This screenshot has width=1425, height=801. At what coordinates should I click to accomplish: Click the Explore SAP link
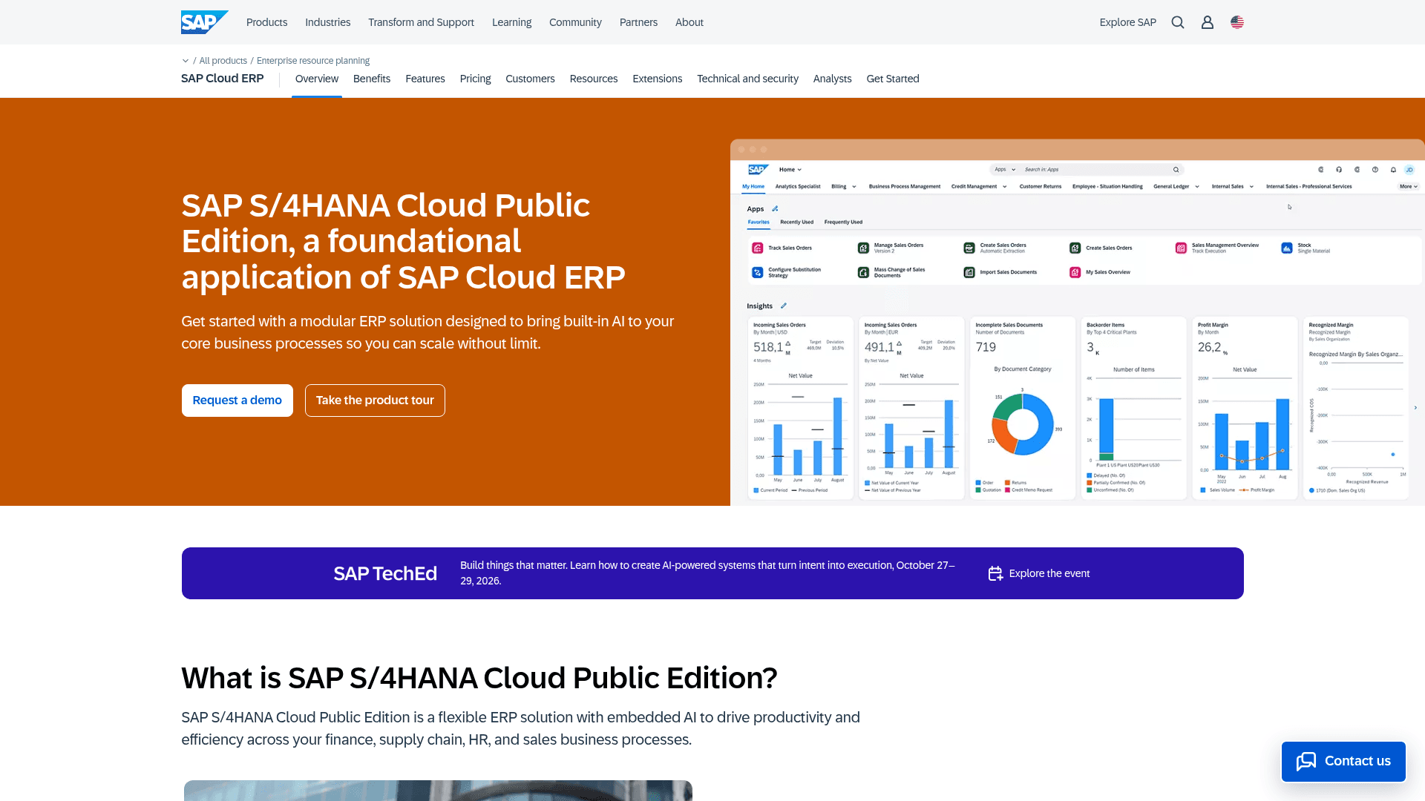point(1127,22)
